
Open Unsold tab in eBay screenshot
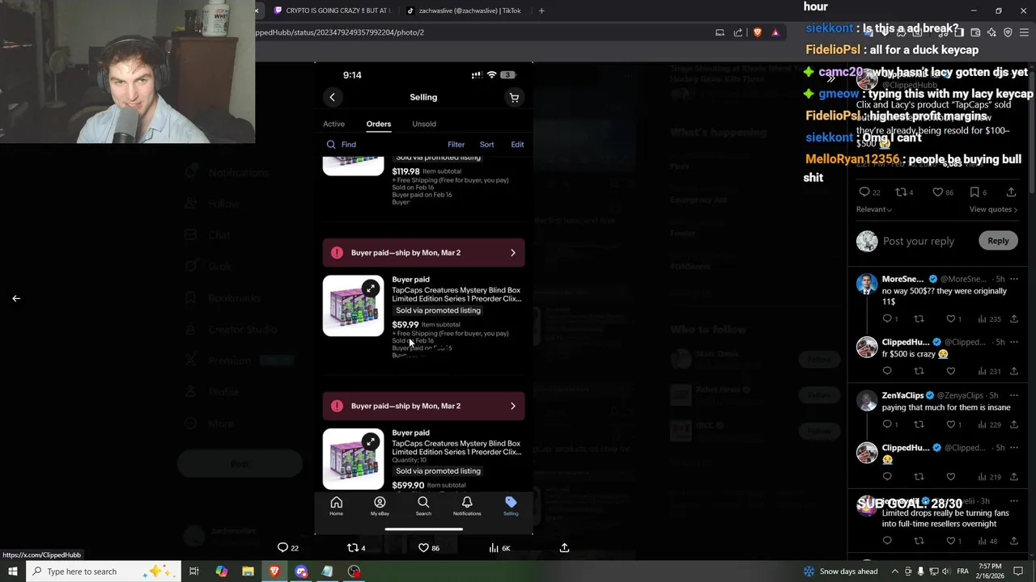424,124
